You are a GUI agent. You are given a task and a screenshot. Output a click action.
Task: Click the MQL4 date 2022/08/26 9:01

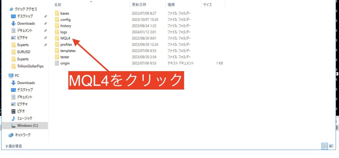tap(144, 38)
